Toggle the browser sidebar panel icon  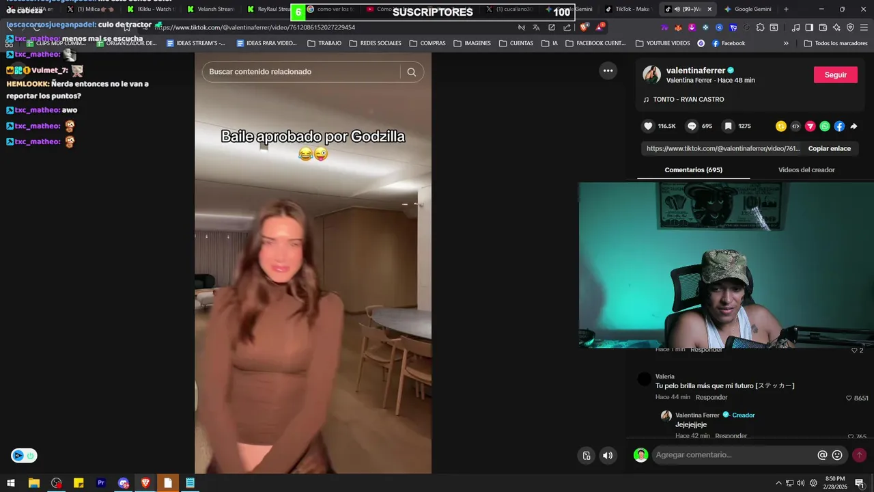(809, 27)
